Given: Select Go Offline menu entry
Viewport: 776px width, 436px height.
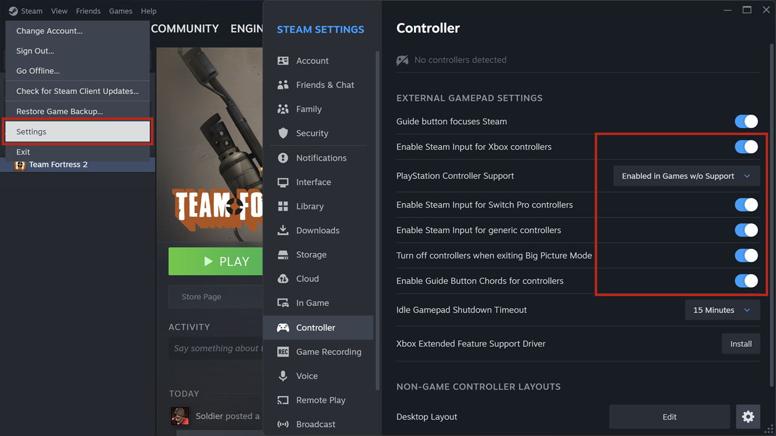Looking at the screenshot, I should (x=38, y=71).
